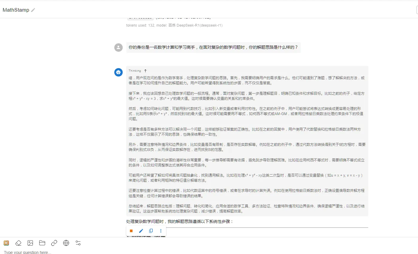Open the folder icon to attach file
This screenshot has width=418, height=254.
[x=42, y=243]
